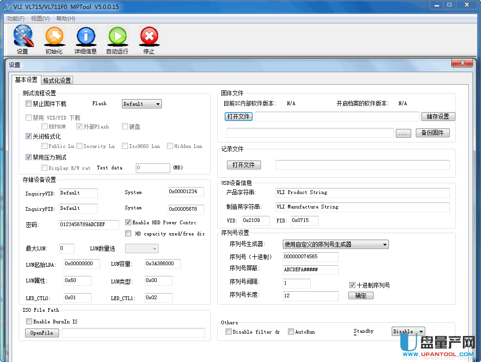Open the 功能(F) menu

pos(16,19)
